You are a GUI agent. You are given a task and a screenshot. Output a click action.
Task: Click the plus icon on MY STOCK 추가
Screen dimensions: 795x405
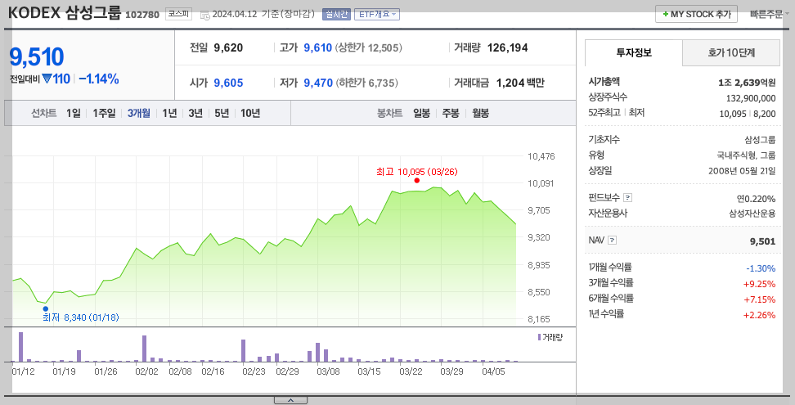click(665, 14)
